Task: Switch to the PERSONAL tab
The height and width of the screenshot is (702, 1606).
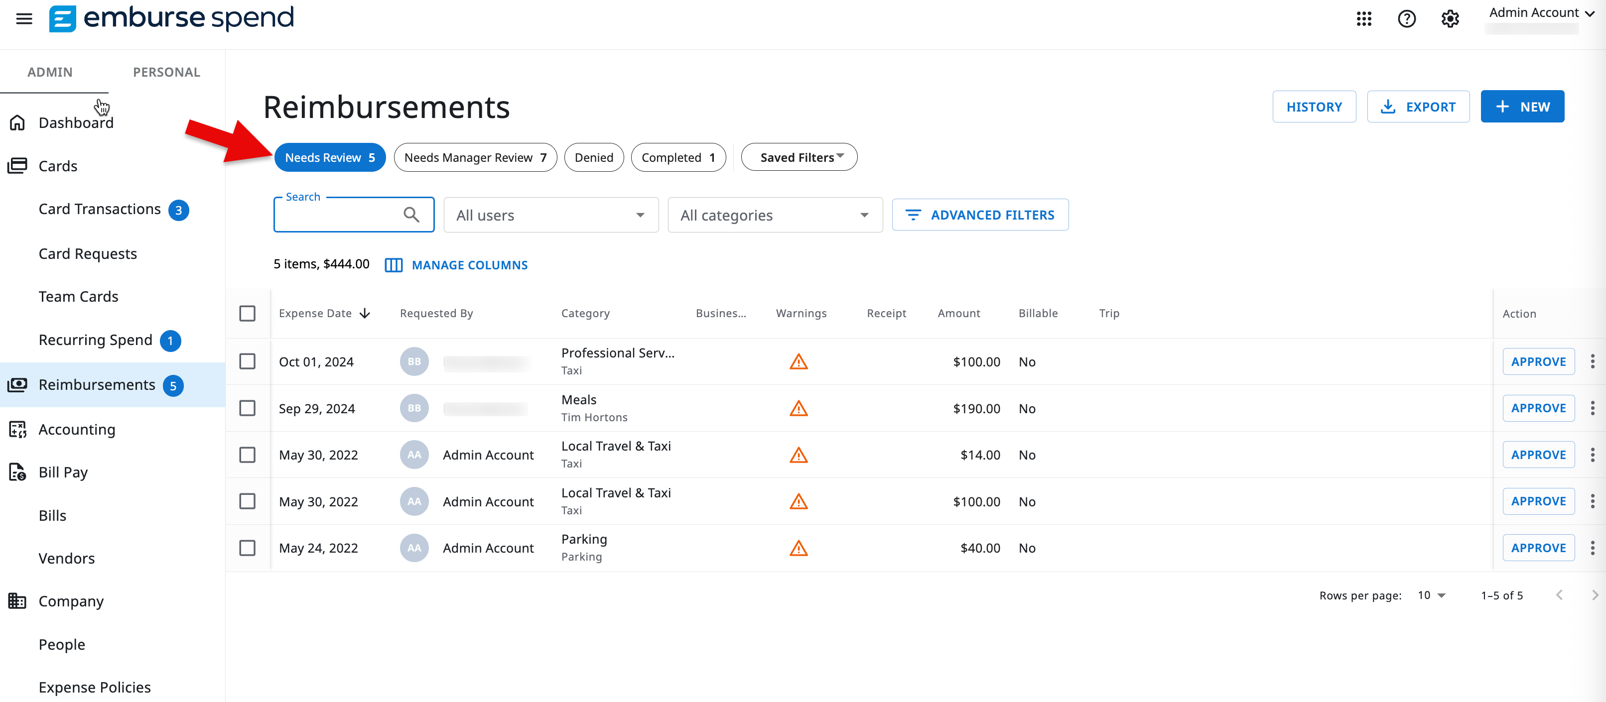Action: (166, 72)
